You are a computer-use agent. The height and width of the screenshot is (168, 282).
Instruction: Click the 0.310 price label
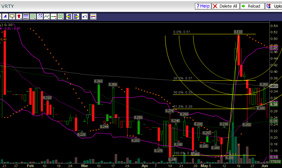[47, 98]
